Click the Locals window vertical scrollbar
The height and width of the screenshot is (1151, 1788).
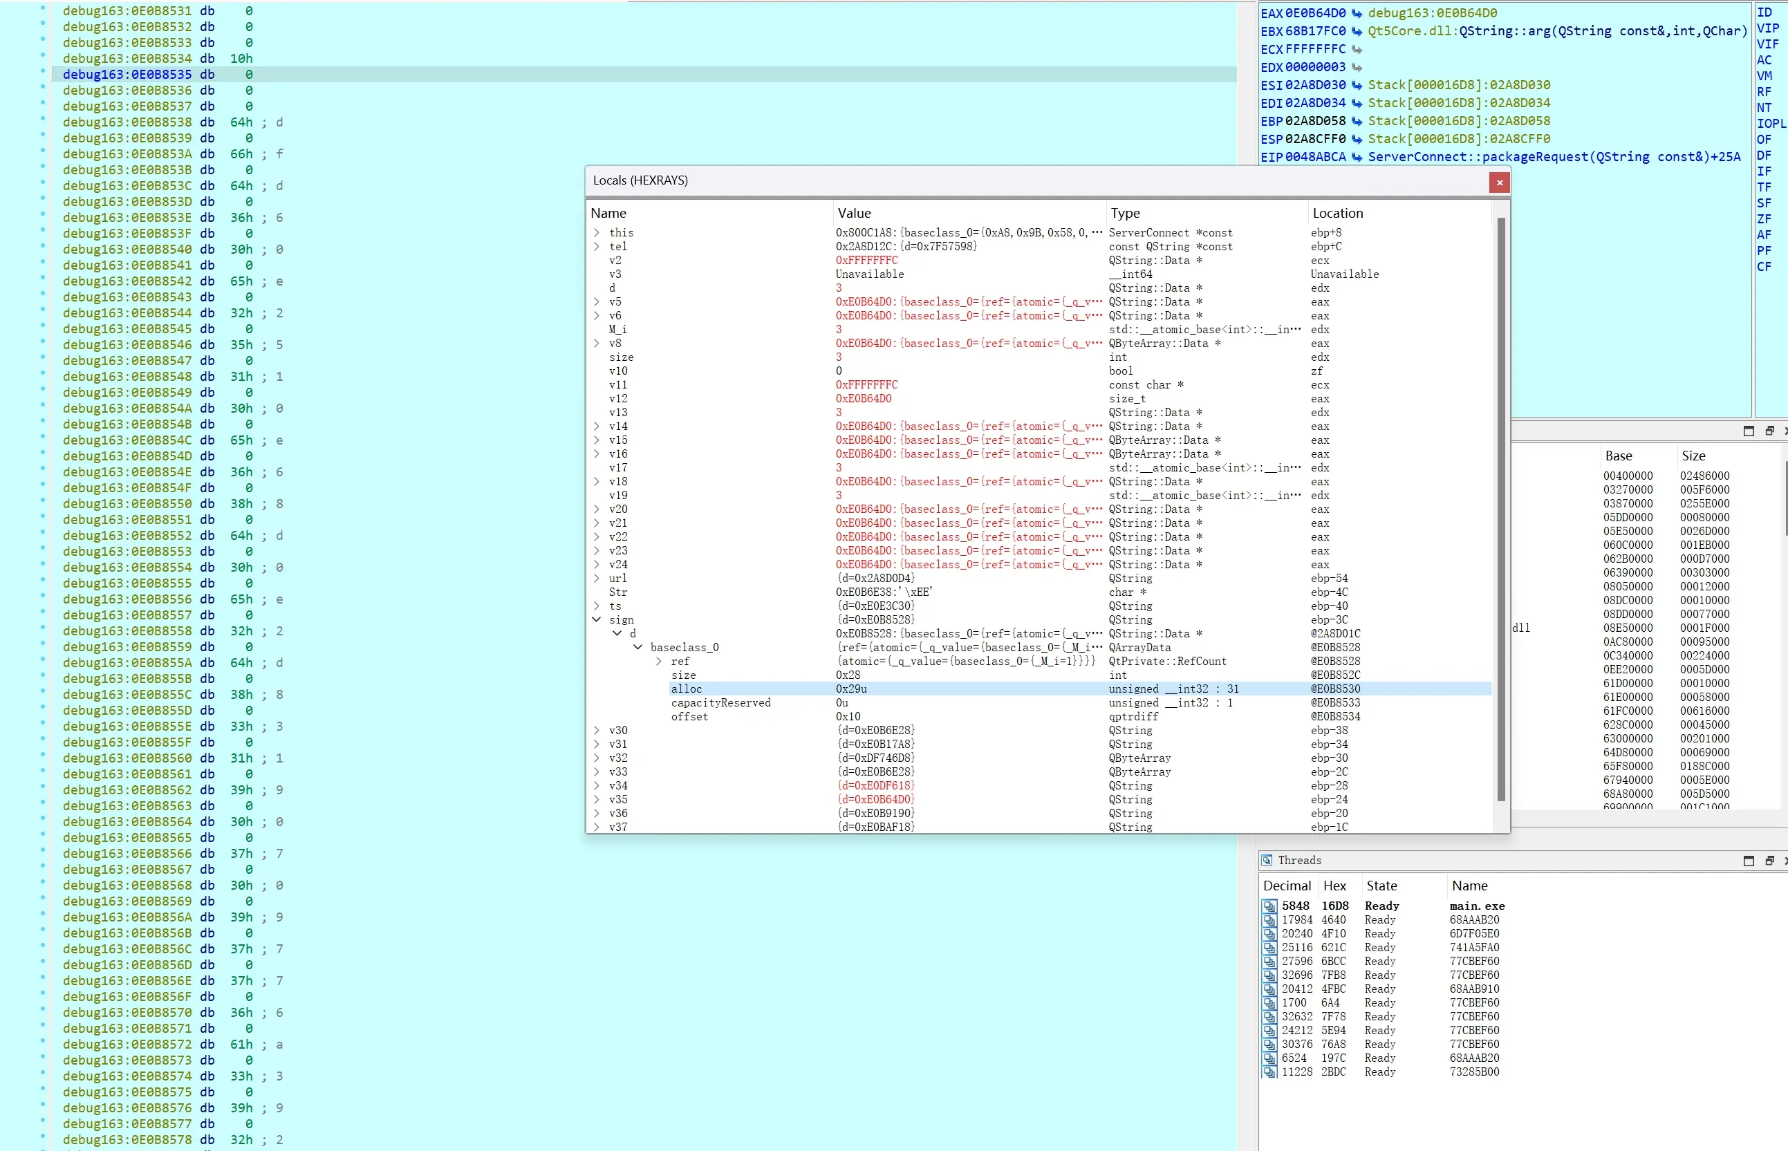tap(1501, 509)
